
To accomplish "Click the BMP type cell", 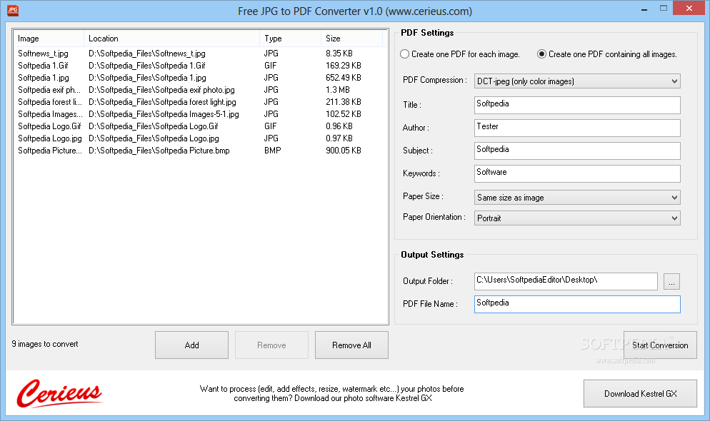I will click(x=273, y=151).
